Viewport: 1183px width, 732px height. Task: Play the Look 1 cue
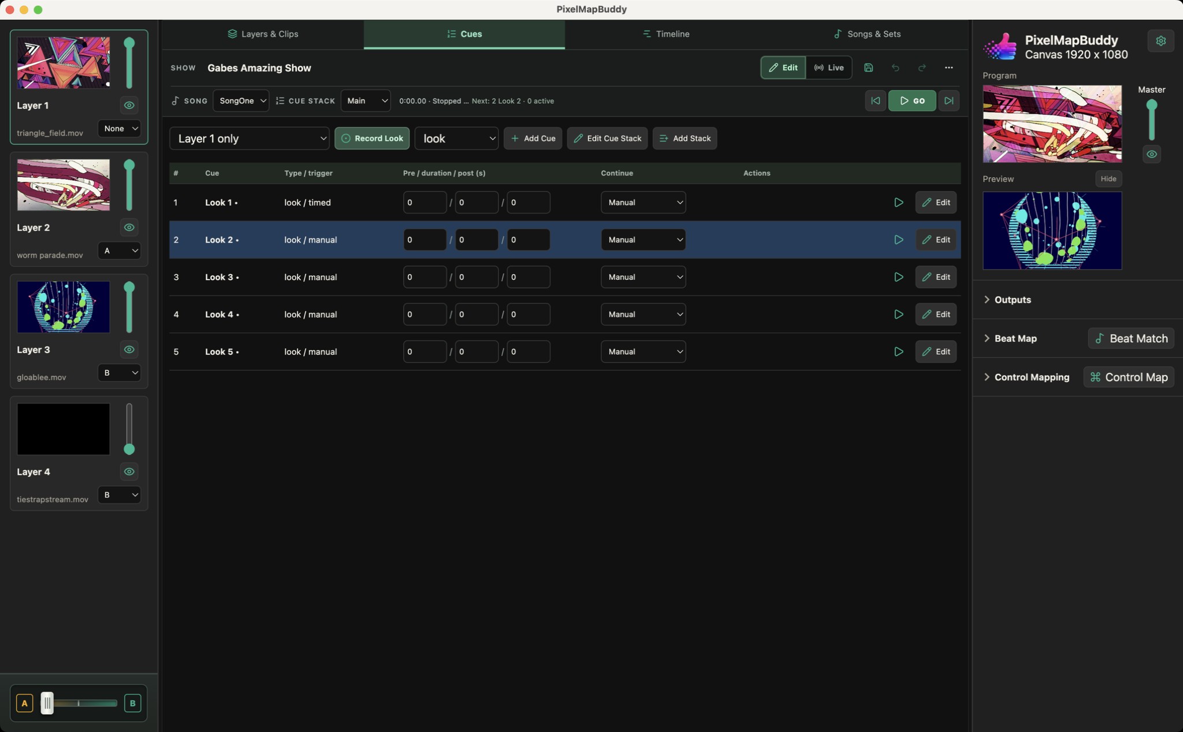[898, 203]
